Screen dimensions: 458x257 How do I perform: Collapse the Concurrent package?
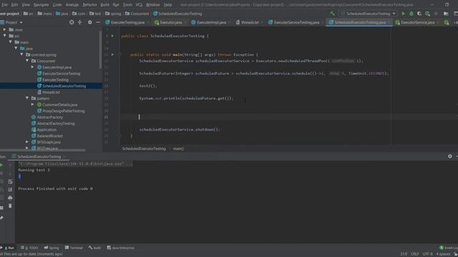(x=27, y=61)
